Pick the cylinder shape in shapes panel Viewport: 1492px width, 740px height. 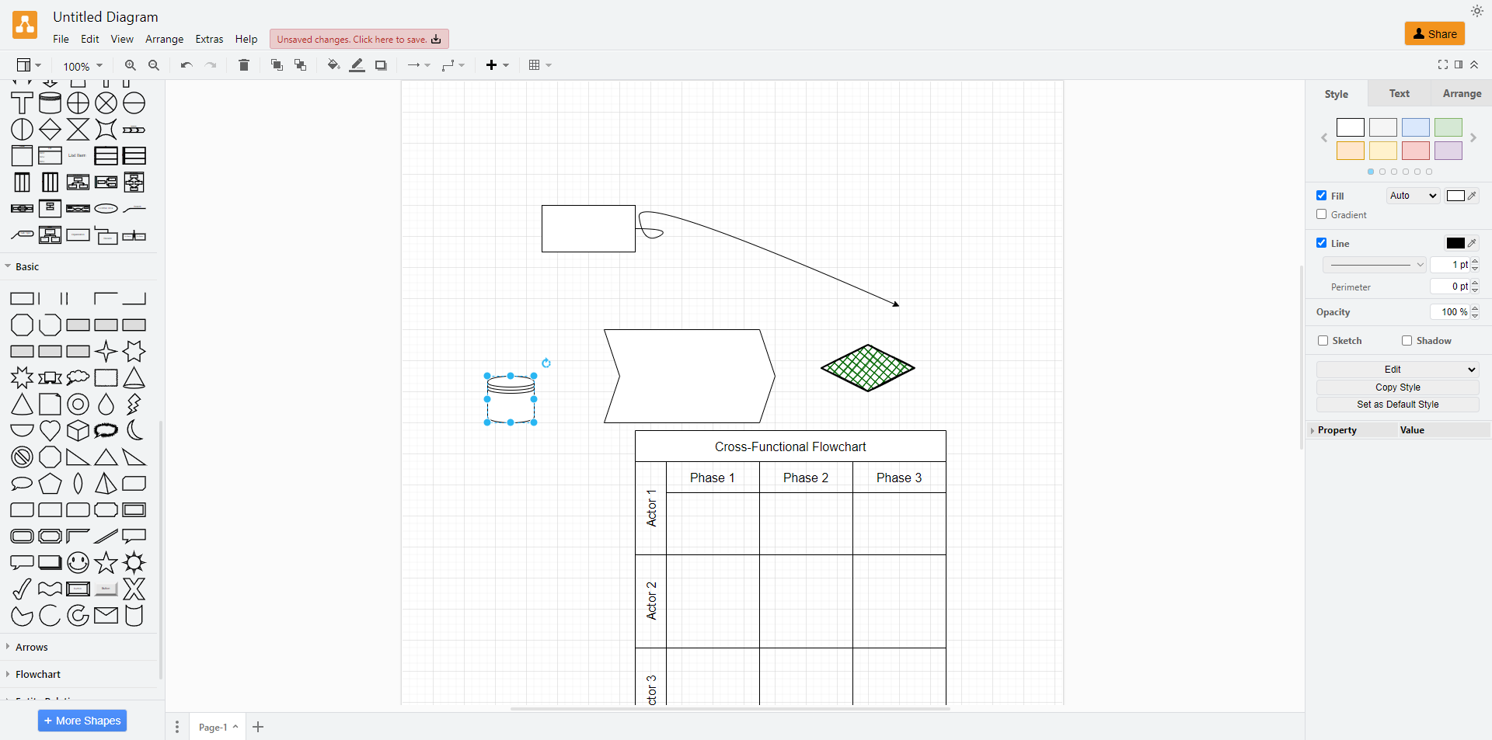tap(51, 103)
